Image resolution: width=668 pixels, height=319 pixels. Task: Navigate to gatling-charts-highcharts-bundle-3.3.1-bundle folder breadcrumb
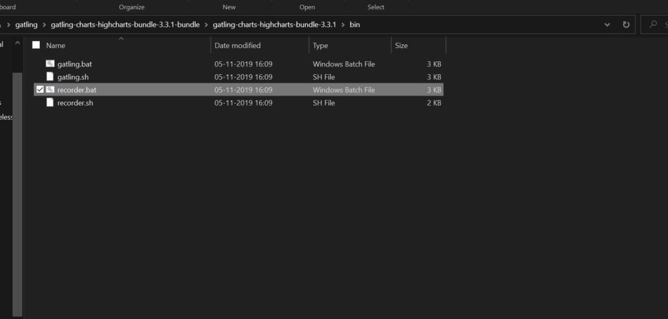[125, 25]
